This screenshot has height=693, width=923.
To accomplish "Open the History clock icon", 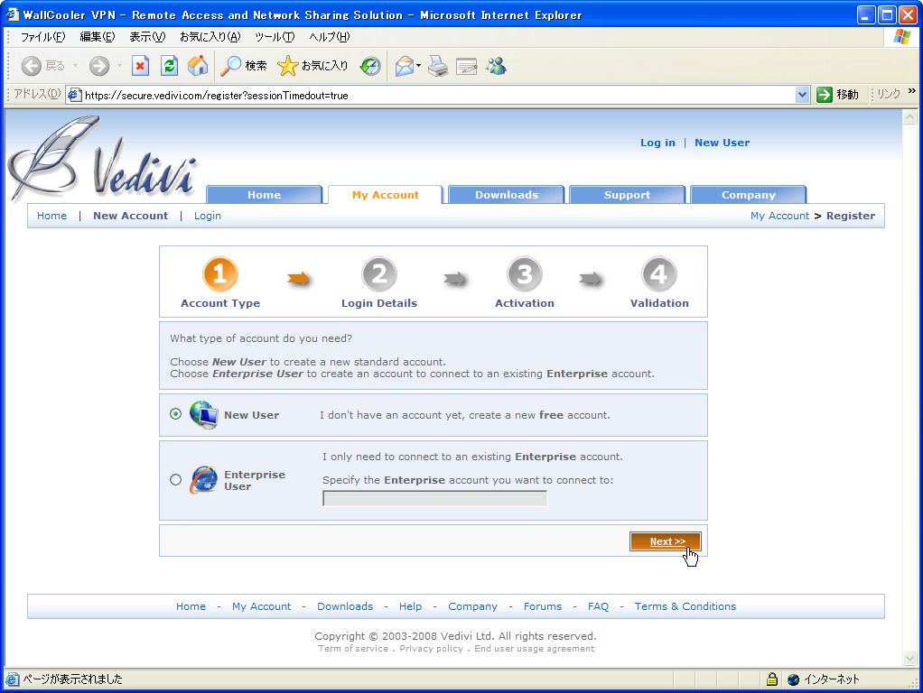I will [370, 66].
